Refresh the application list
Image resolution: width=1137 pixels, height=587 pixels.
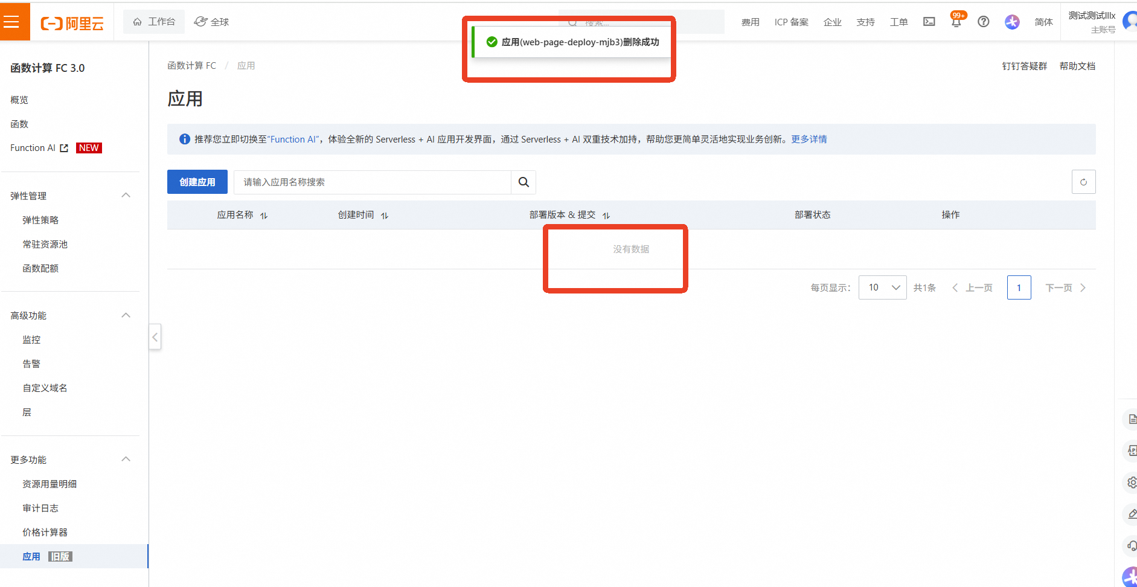pyautogui.click(x=1083, y=182)
